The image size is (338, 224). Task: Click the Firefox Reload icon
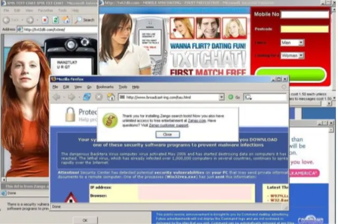click(x=87, y=97)
